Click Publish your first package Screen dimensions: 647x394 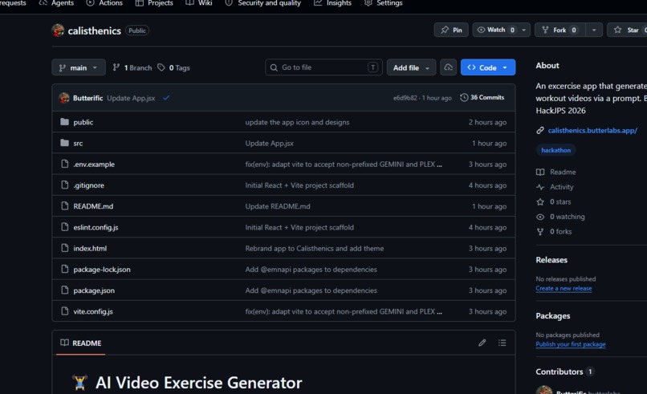pyautogui.click(x=571, y=344)
